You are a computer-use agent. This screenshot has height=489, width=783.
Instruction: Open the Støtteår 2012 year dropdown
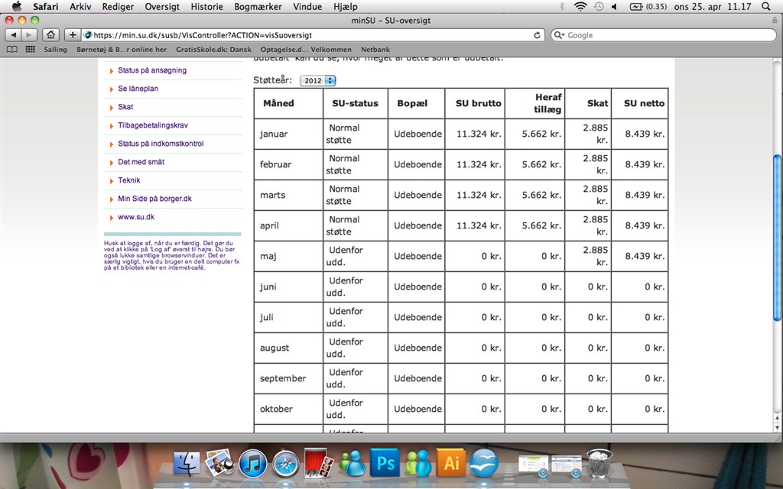tap(317, 80)
